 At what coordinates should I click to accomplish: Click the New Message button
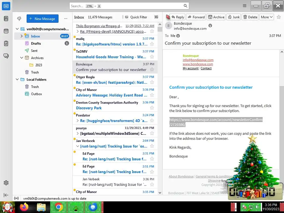click(x=42, y=19)
